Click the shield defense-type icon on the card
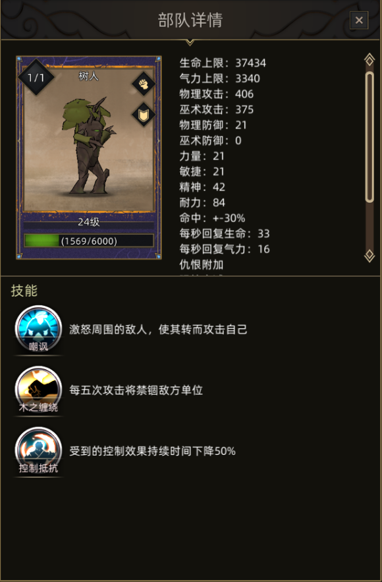The image size is (382, 582). (x=144, y=115)
